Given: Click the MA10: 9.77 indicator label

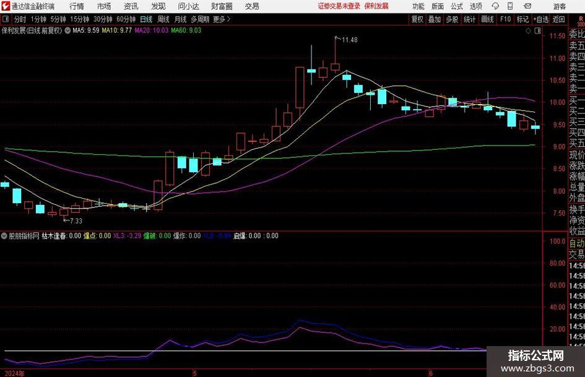Looking at the screenshot, I should point(117,30).
